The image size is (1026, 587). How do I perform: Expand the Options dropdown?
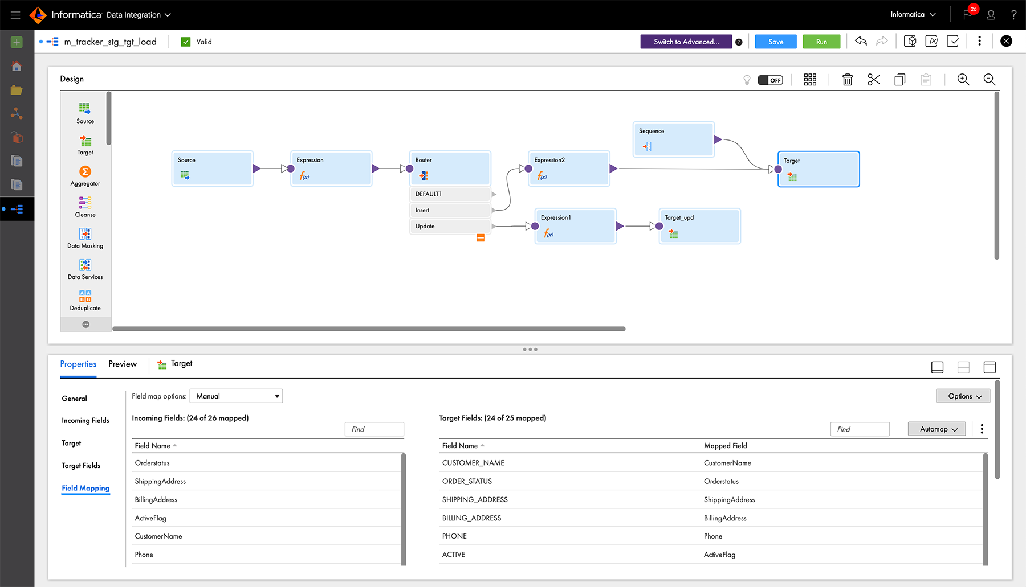[x=963, y=396]
